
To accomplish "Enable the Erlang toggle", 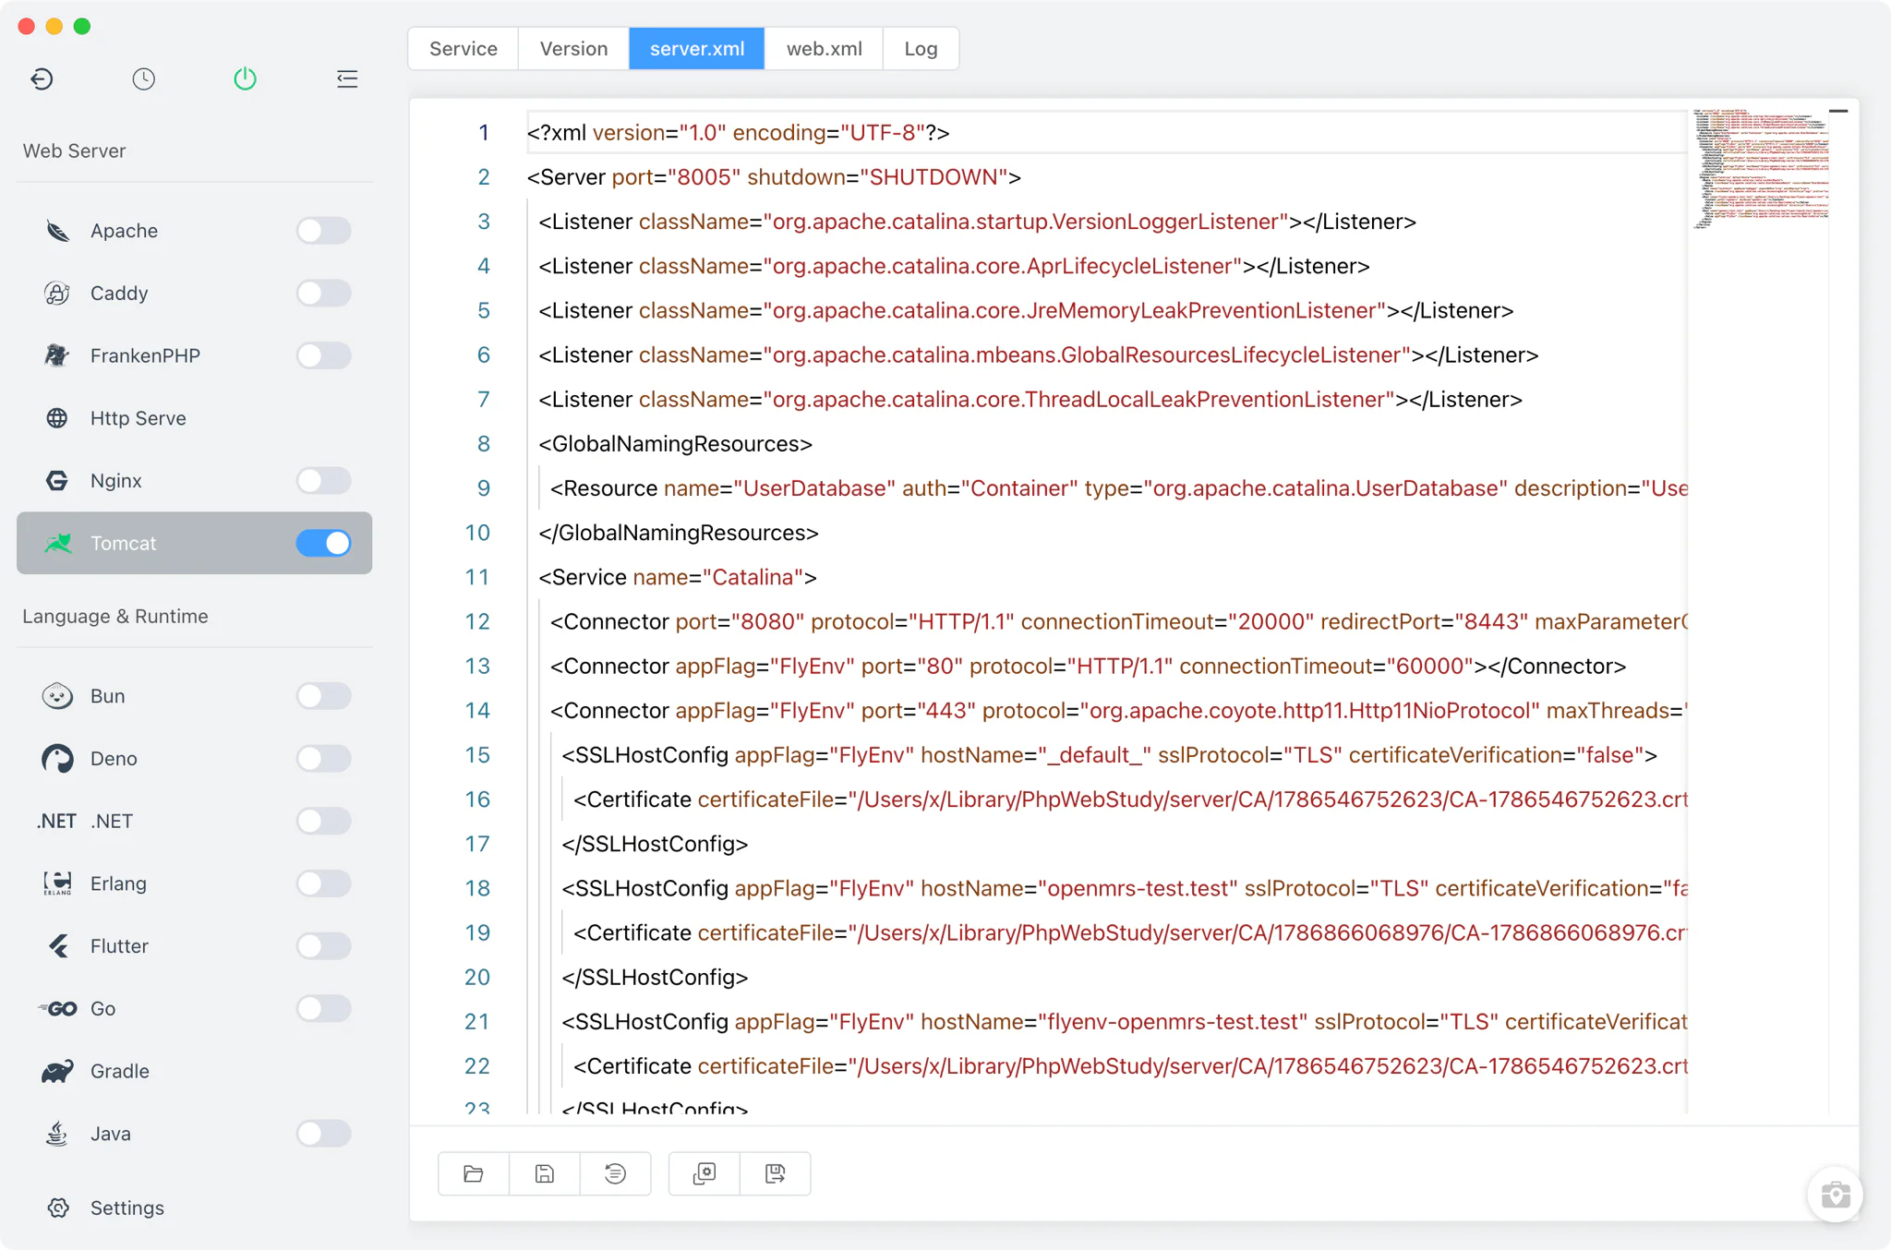I will [x=323, y=883].
